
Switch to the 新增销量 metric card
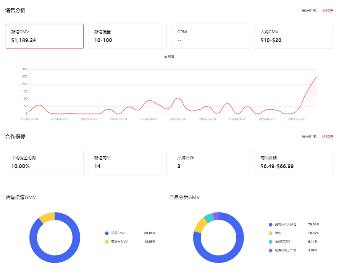click(128, 36)
